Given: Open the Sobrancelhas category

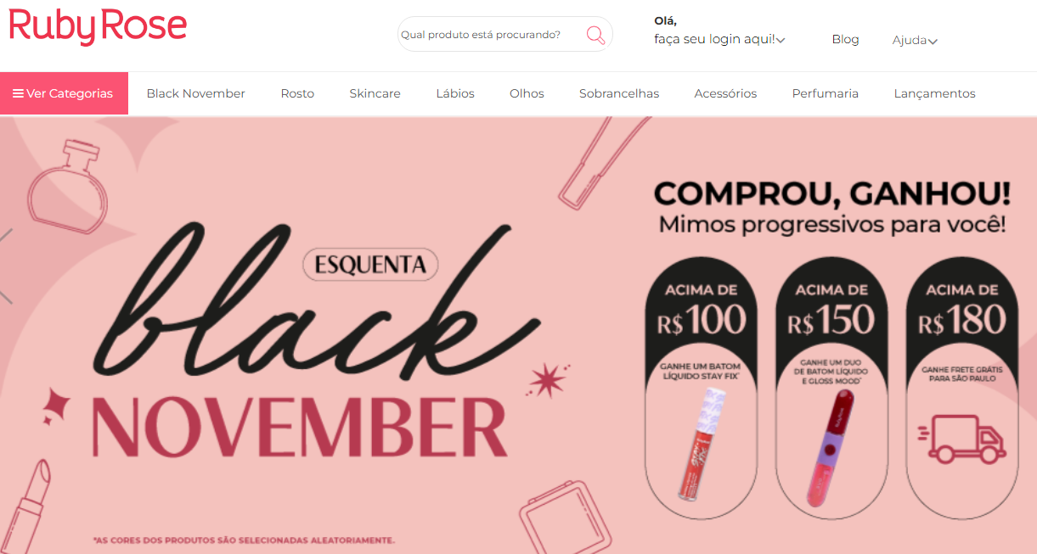Looking at the screenshot, I should pyautogui.click(x=619, y=93).
